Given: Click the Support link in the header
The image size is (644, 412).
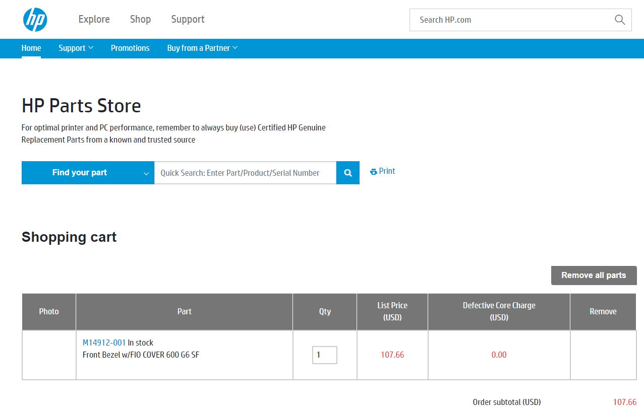Looking at the screenshot, I should 188,19.
